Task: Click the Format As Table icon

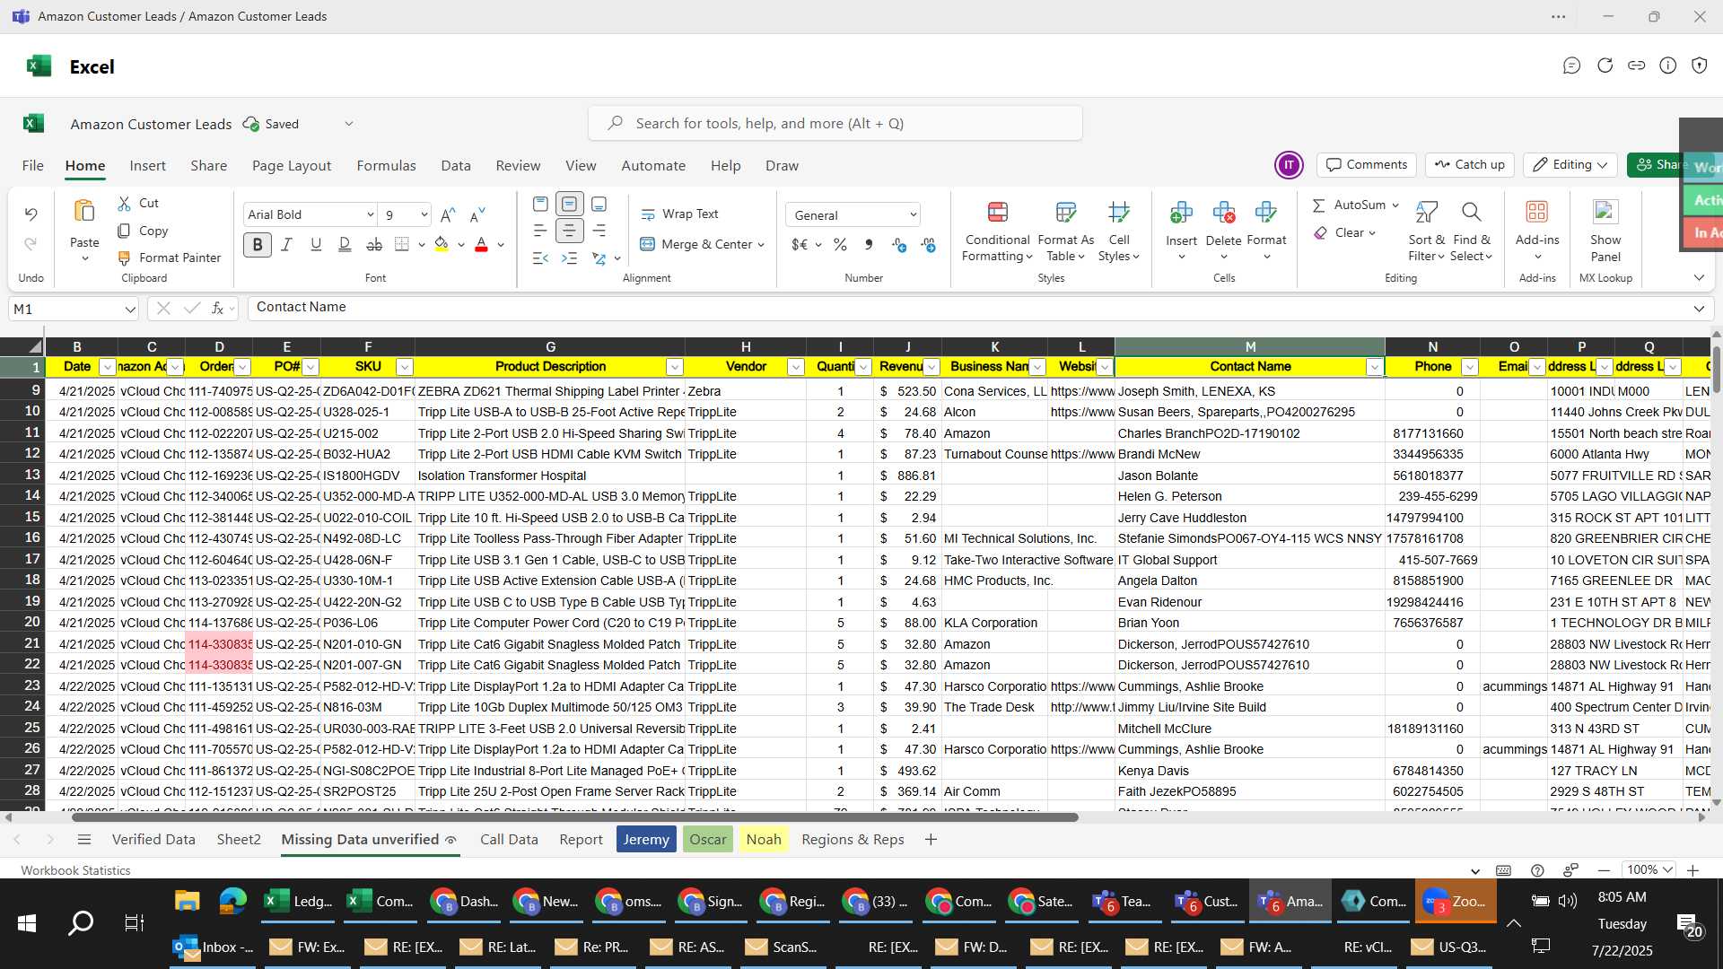Action: tap(1065, 213)
